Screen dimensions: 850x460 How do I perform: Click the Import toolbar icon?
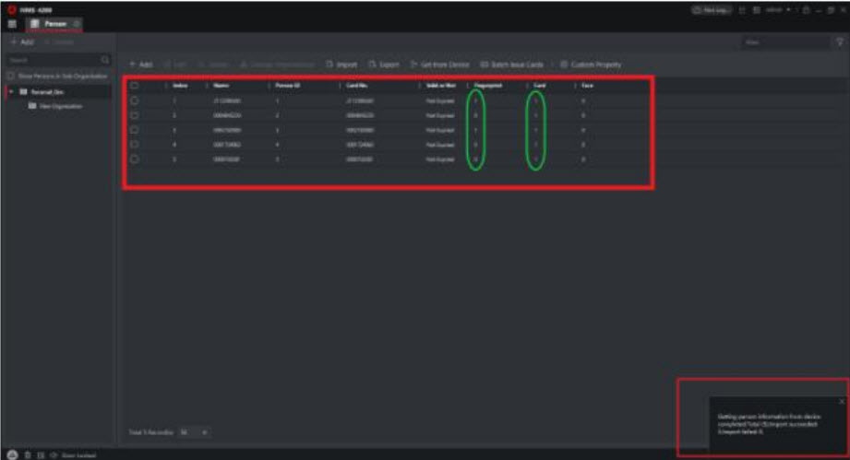pos(341,65)
